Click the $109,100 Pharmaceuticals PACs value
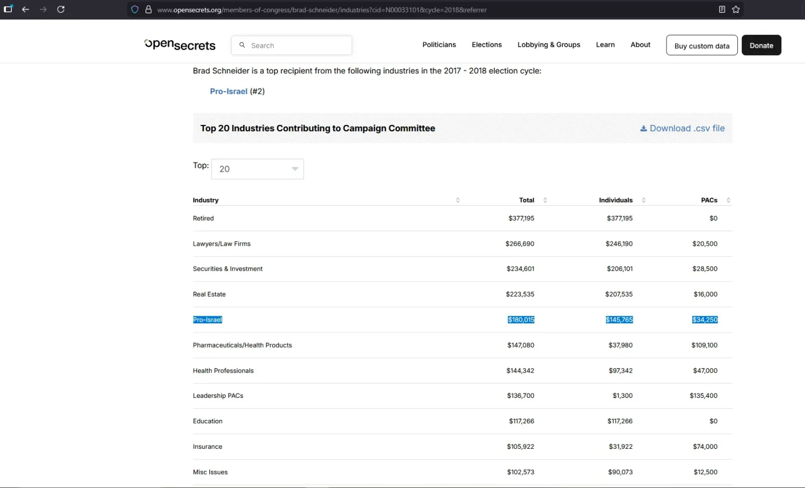This screenshot has height=488, width=805. [x=704, y=345]
